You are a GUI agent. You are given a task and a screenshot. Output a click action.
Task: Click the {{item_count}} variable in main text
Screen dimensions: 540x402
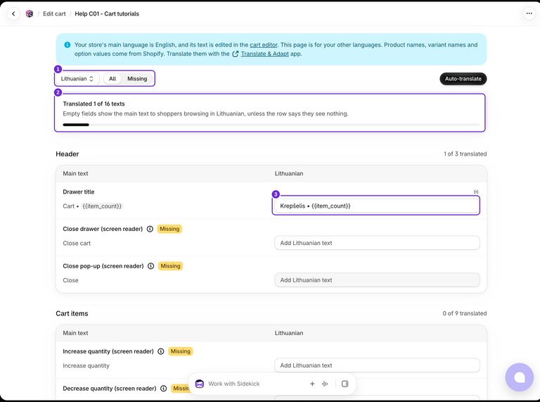tap(102, 206)
